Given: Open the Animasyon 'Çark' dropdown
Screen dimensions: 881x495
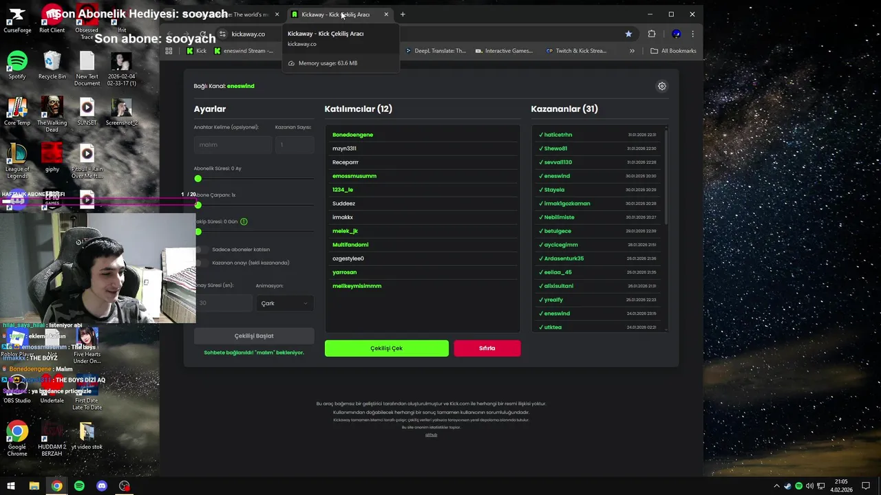Looking at the screenshot, I should click(285, 303).
